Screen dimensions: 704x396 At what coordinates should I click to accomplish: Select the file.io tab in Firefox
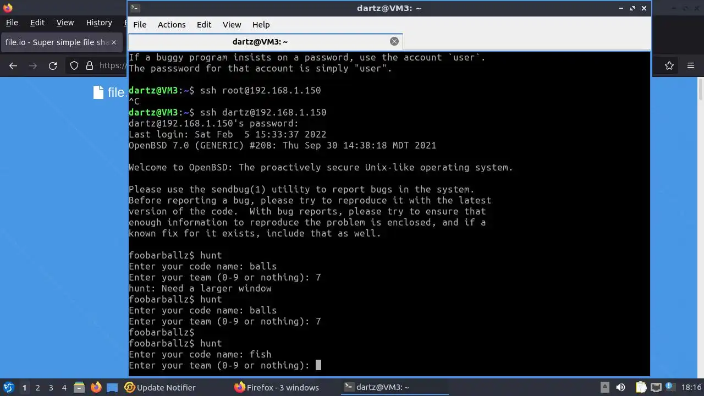point(61,42)
